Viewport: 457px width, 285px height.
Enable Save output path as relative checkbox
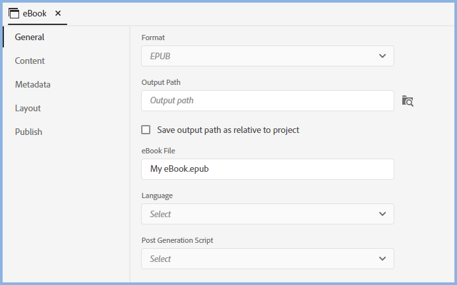(146, 130)
